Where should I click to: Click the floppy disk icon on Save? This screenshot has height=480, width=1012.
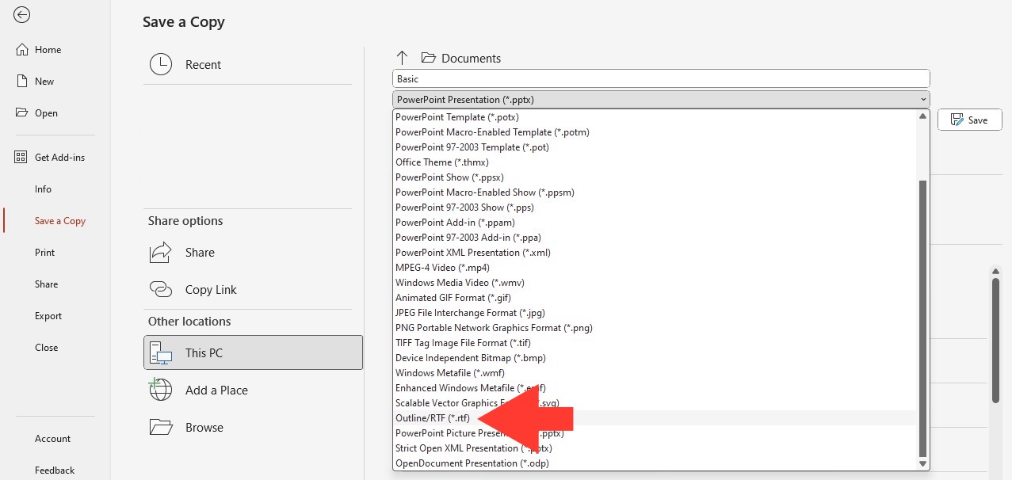(956, 120)
